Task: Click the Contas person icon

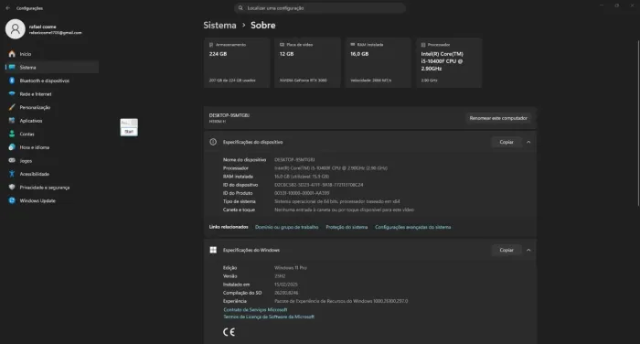Action: [12, 134]
